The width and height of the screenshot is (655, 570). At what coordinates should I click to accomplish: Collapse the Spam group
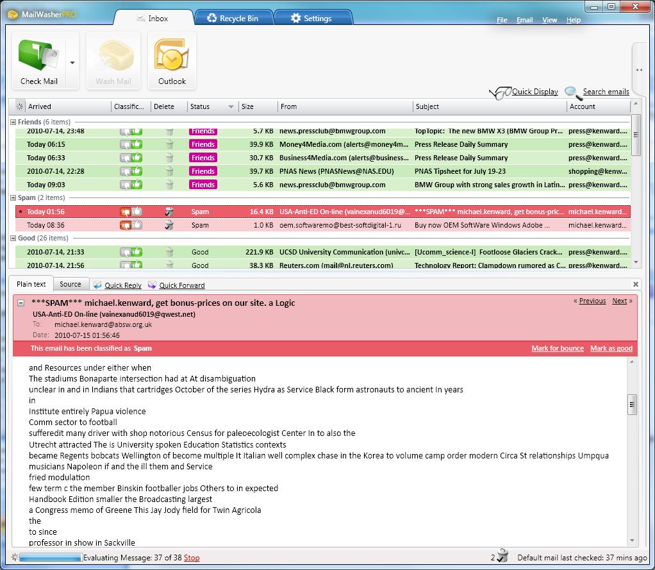tap(13, 197)
